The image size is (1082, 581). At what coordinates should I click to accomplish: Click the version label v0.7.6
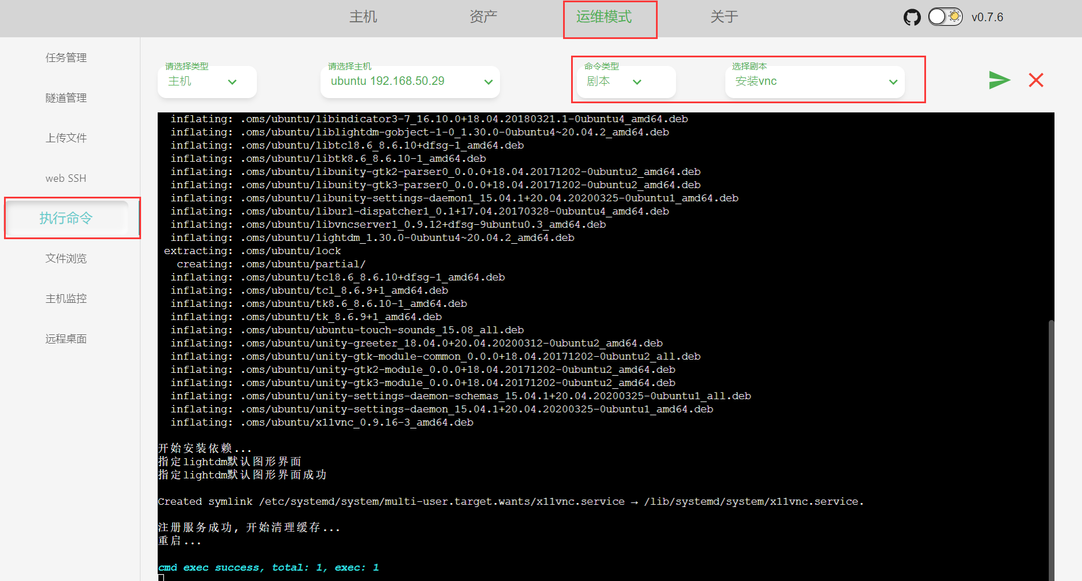tap(987, 17)
